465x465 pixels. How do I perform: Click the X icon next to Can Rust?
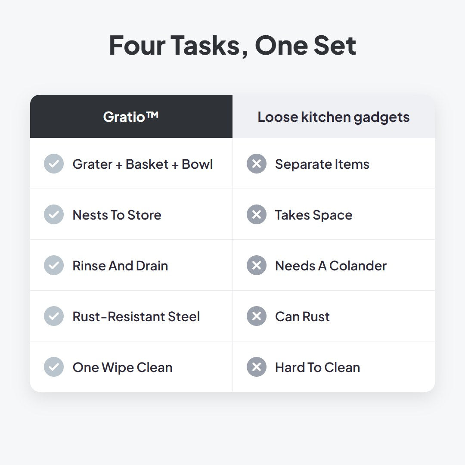pos(257,316)
